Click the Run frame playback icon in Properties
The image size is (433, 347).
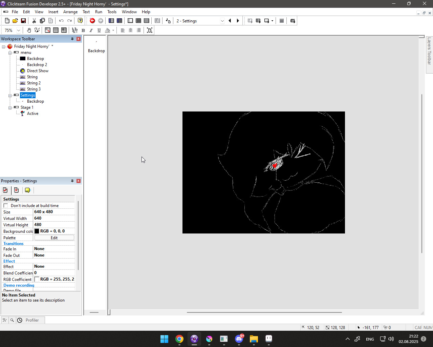[16, 190]
